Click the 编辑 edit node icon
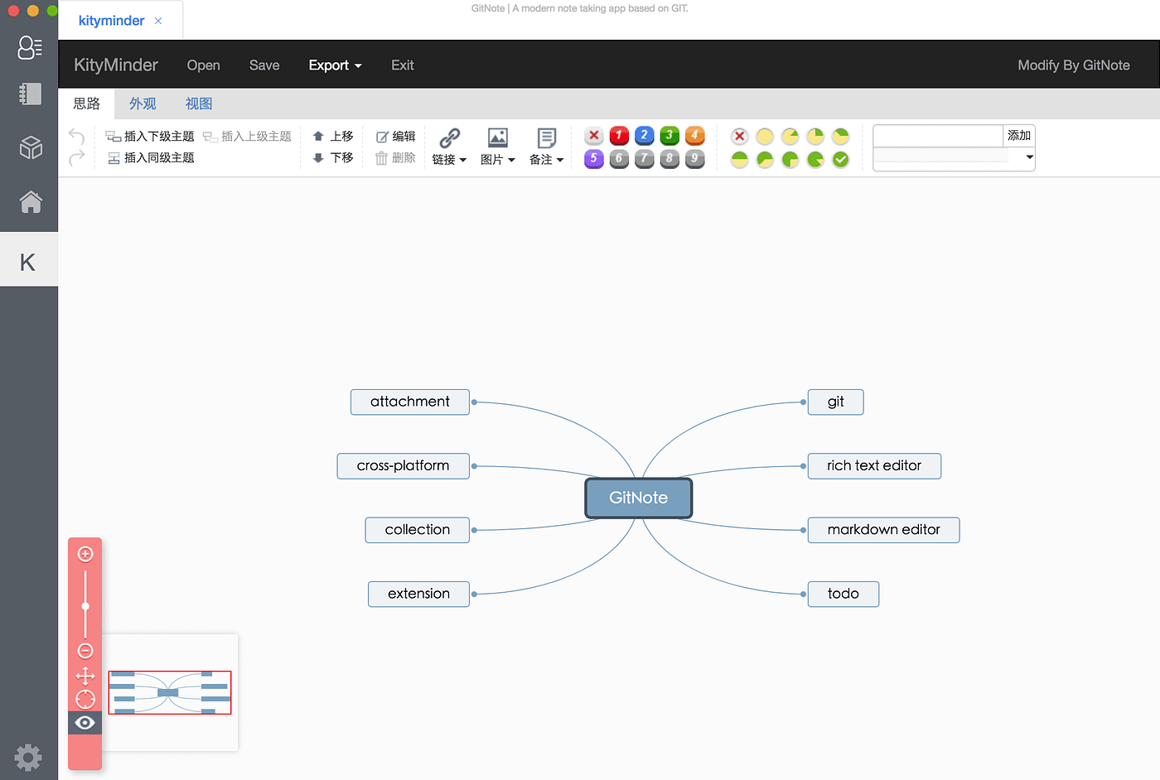Image resolution: width=1160 pixels, height=780 pixels. click(x=395, y=136)
